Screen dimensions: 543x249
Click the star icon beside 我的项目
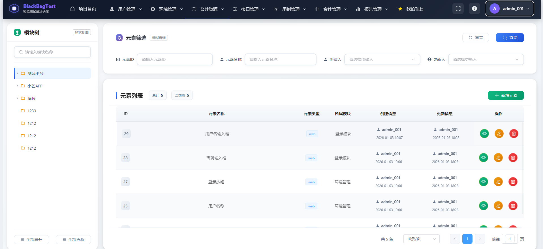point(400,9)
